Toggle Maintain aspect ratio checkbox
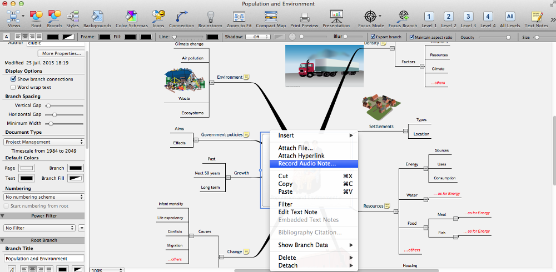 coord(411,37)
